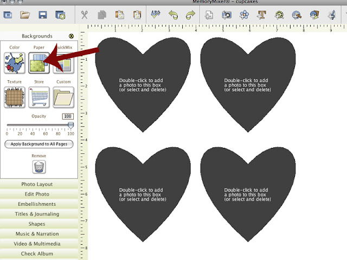The height and width of the screenshot is (260, 347).
Task: Click the Remove background trash can icon
Action: pyautogui.click(x=39, y=167)
